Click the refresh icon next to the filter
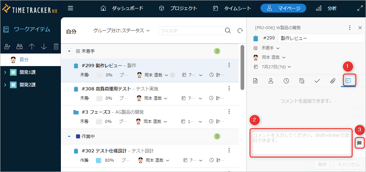The height and width of the screenshot is (172, 366). click(240, 31)
